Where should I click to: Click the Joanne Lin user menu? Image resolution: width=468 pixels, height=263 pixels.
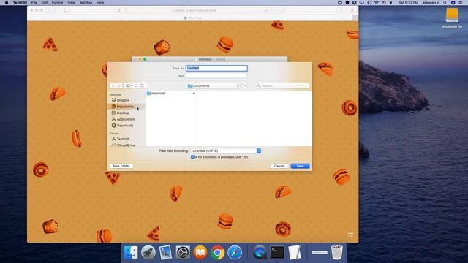click(431, 3)
